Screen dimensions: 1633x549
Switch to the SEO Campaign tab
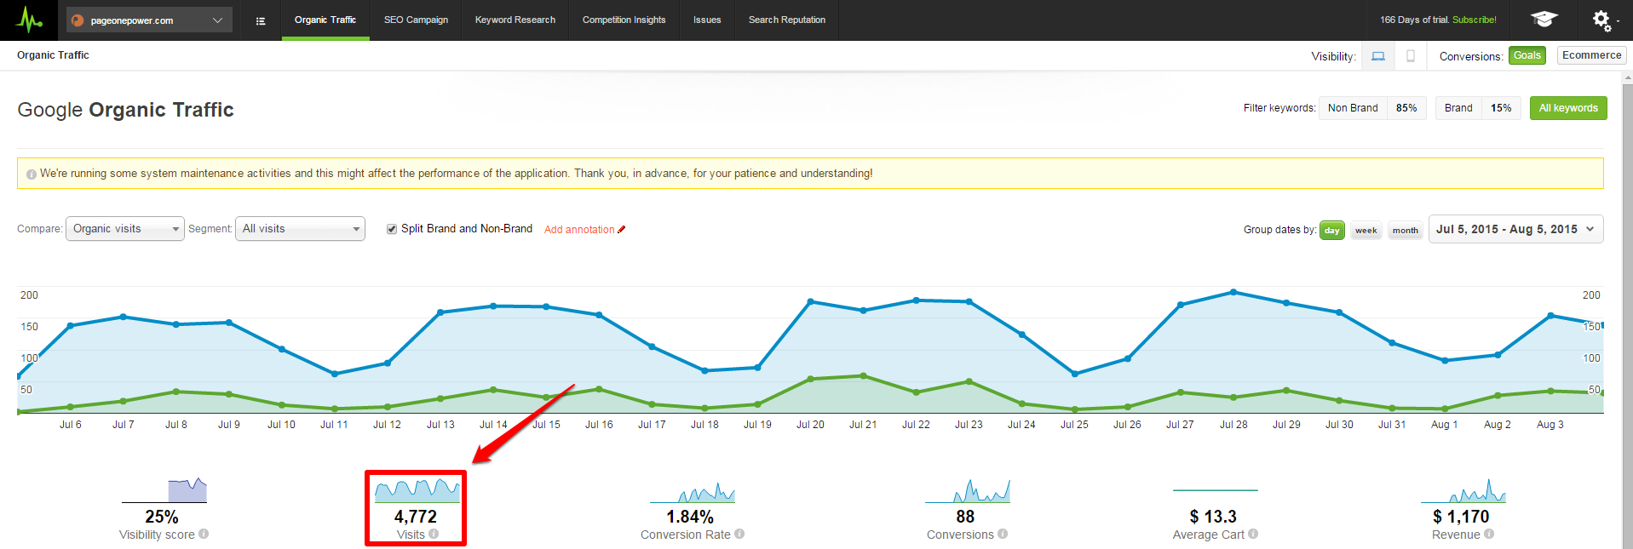pyautogui.click(x=416, y=20)
